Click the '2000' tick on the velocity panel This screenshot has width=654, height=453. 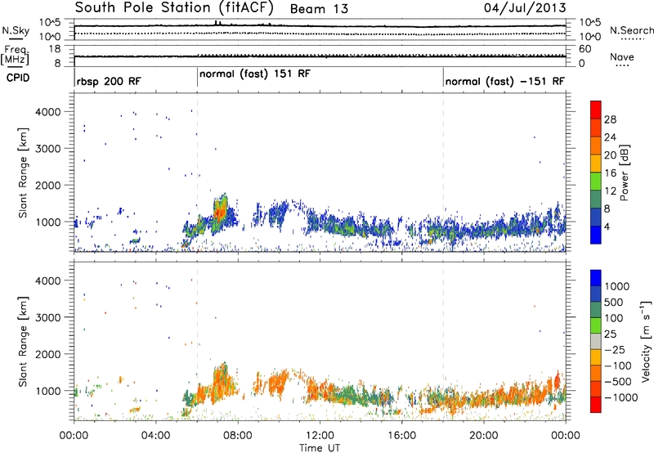[x=48, y=354]
